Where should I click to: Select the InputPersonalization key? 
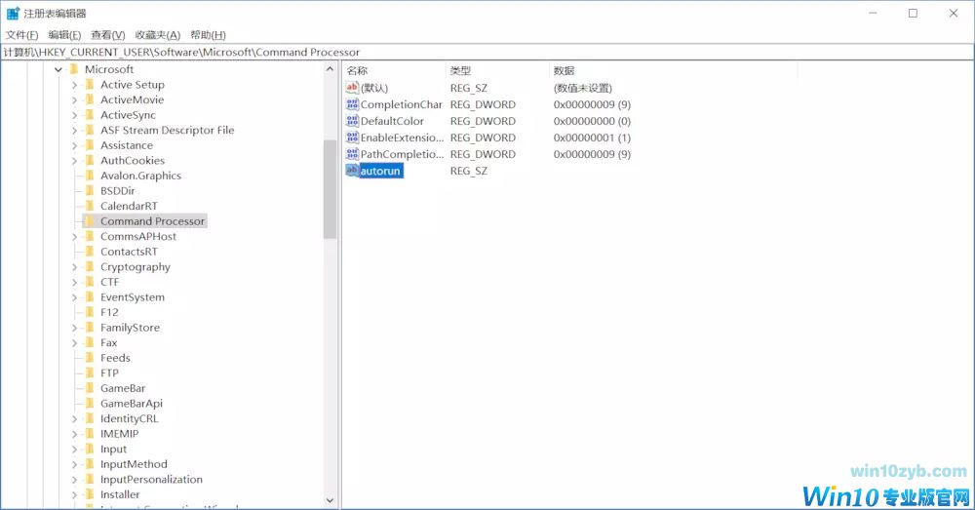(152, 480)
